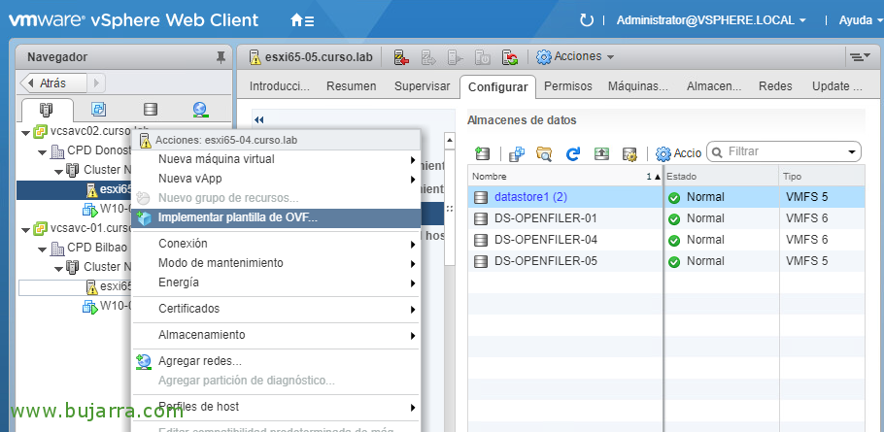Open the Nueva vApp submenu

click(x=276, y=179)
